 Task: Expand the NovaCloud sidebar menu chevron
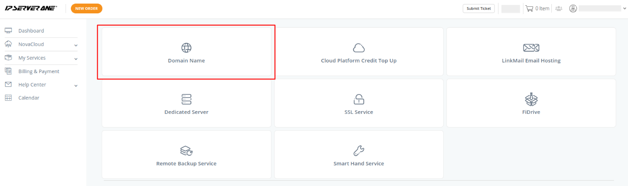coord(76,45)
